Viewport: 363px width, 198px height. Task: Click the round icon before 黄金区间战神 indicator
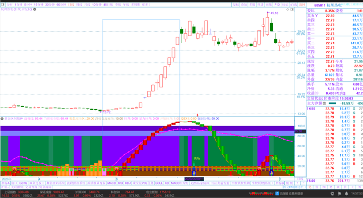pyautogui.click(x=2, y=119)
